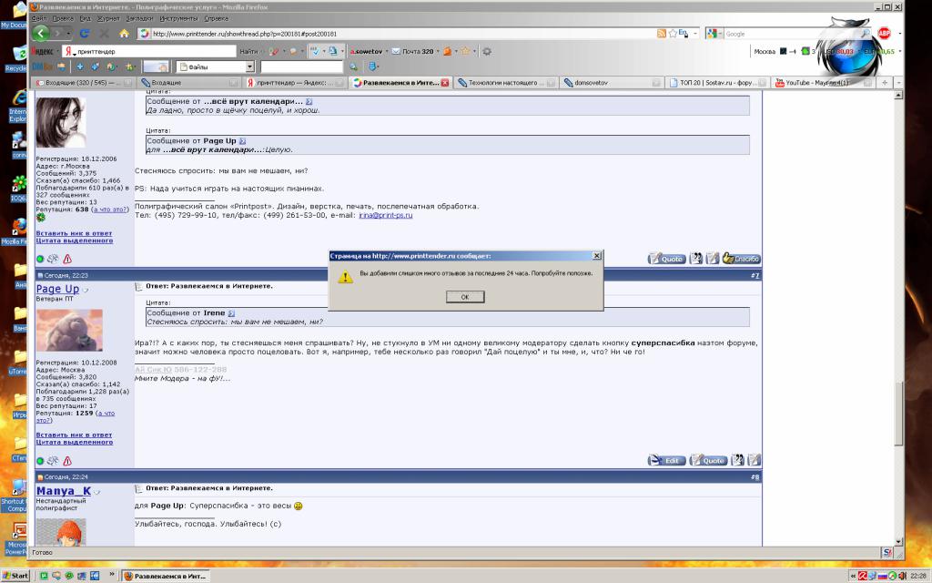
Task: Go to the Home page icon
Action: click(124, 34)
